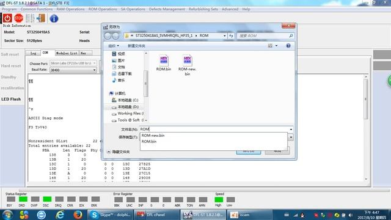The width and height of the screenshot is (391, 220).
Task: Select Working Files drive in tree
Action: click(128, 114)
